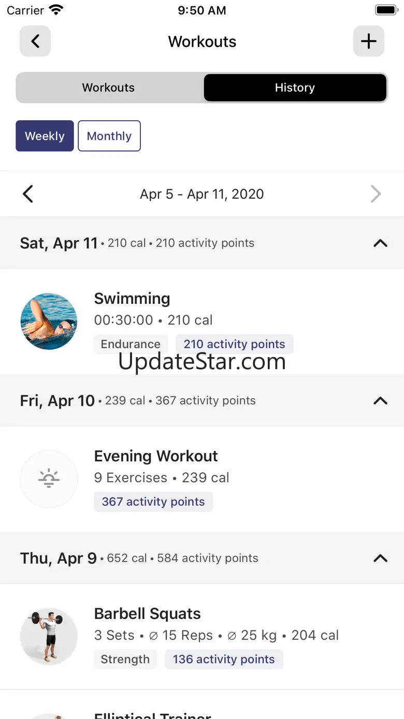The height and width of the screenshot is (719, 404).
Task: Select the Weekly filter
Action: point(45,136)
